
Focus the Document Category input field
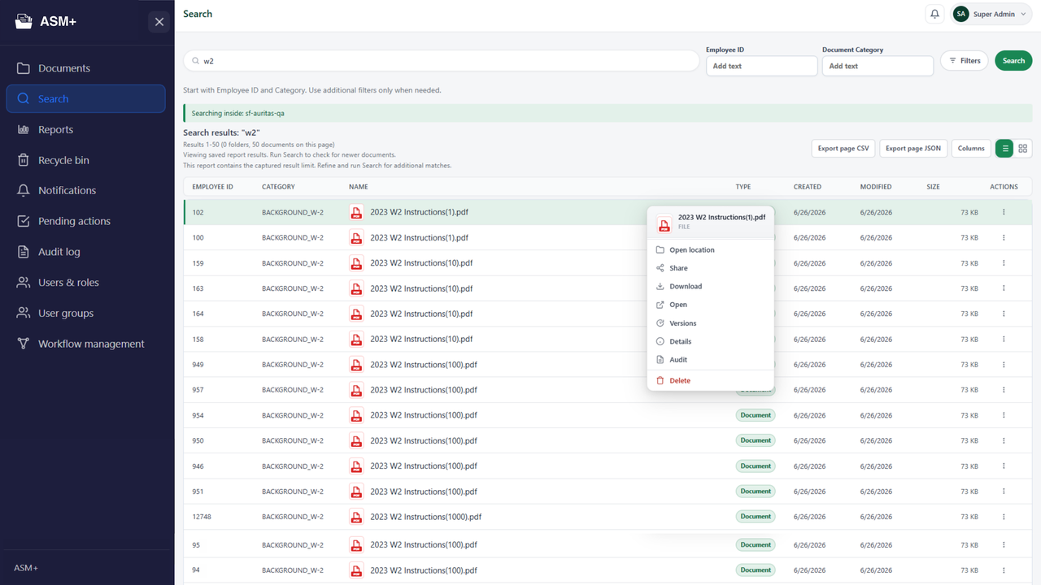[878, 66]
